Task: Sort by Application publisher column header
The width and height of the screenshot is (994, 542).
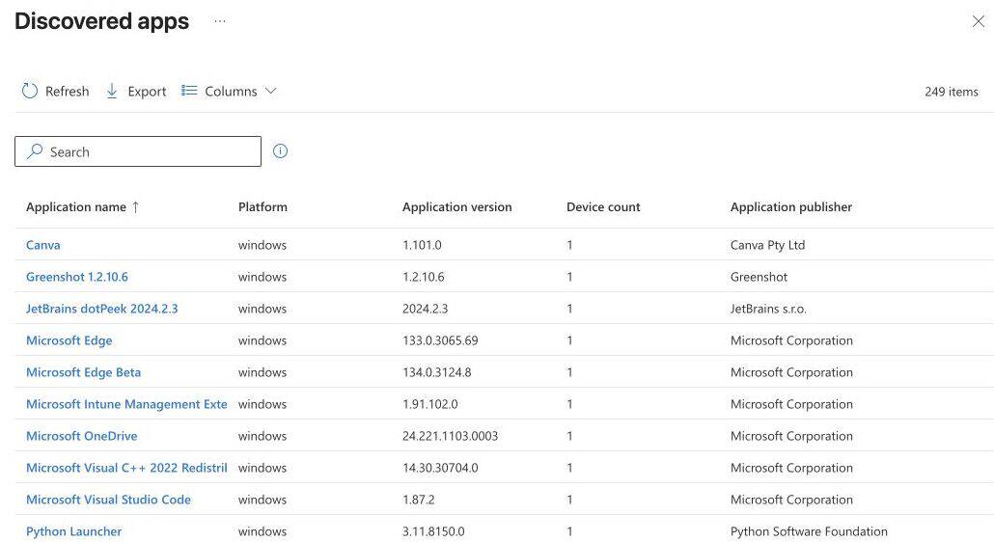Action: (791, 207)
